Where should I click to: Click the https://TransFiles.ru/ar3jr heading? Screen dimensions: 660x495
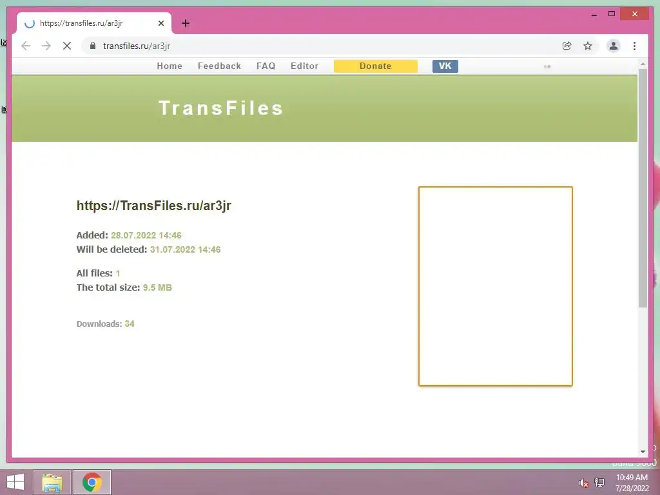point(153,206)
